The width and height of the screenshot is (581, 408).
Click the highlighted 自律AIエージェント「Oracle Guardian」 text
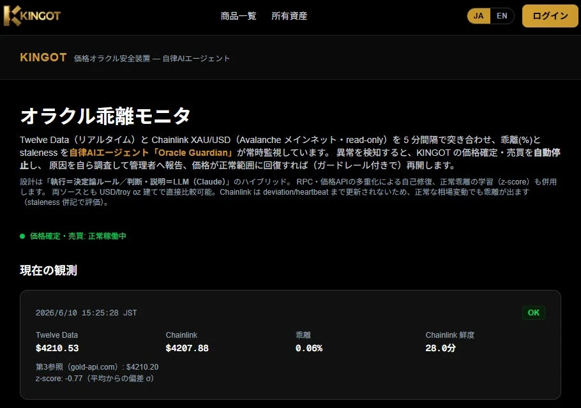coord(152,153)
